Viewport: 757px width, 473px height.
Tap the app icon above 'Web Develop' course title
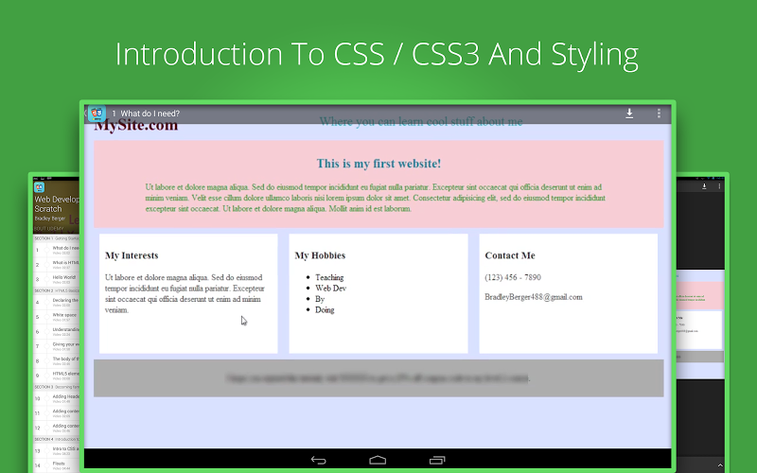pos(40,186)
